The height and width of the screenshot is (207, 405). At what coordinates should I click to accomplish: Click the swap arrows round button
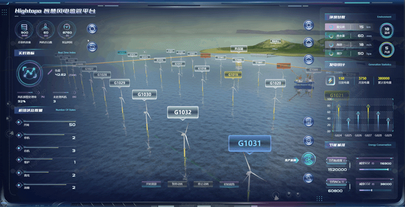coord(92,47)
